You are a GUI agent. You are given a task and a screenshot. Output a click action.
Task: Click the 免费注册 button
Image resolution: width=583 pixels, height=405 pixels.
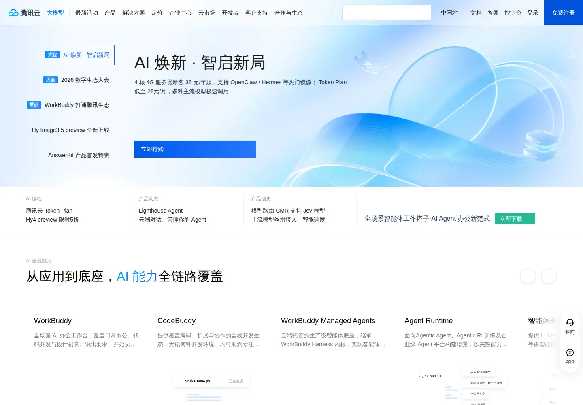tap(564, 13)
